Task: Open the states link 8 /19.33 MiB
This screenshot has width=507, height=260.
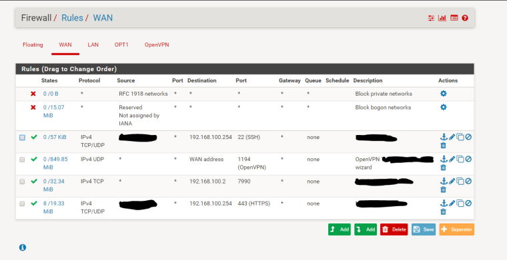Action: 53,207
